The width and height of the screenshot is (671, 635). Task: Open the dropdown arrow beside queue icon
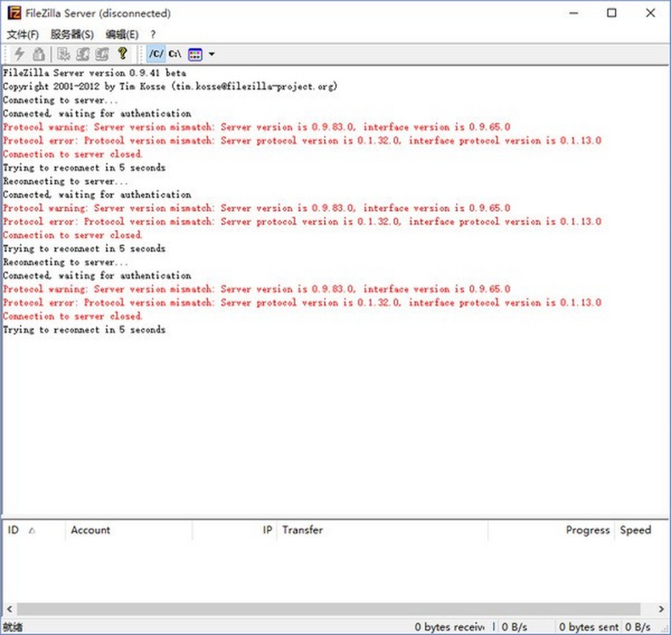click(x=211, y=54)
